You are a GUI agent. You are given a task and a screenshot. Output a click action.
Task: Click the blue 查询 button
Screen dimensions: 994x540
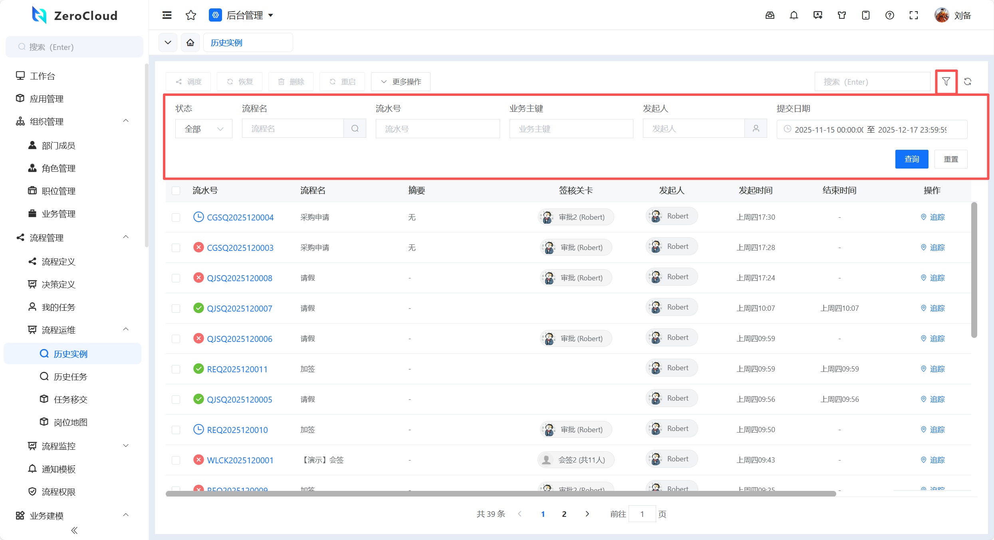pos(911,159)
